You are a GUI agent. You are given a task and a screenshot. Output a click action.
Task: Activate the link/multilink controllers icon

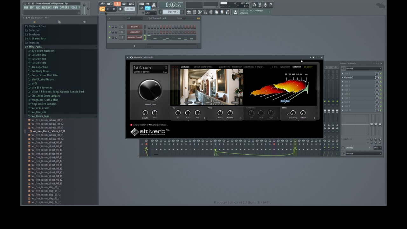tap(148, 8)
